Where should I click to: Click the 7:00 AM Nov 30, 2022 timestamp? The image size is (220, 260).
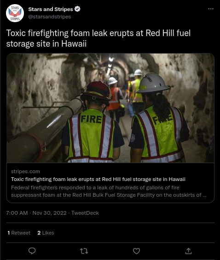[x=36, y=213]
